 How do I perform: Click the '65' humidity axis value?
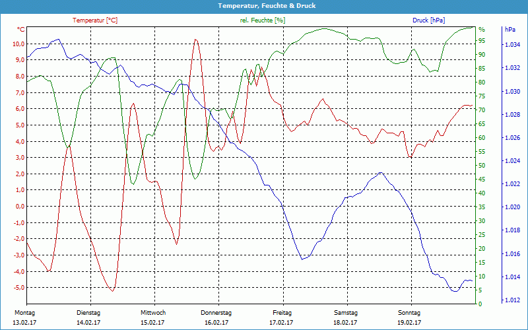coord(482,124)
